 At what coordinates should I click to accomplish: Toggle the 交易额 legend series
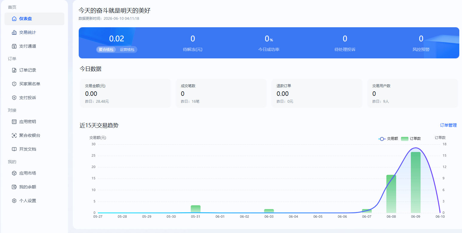(x=388, y=139)
